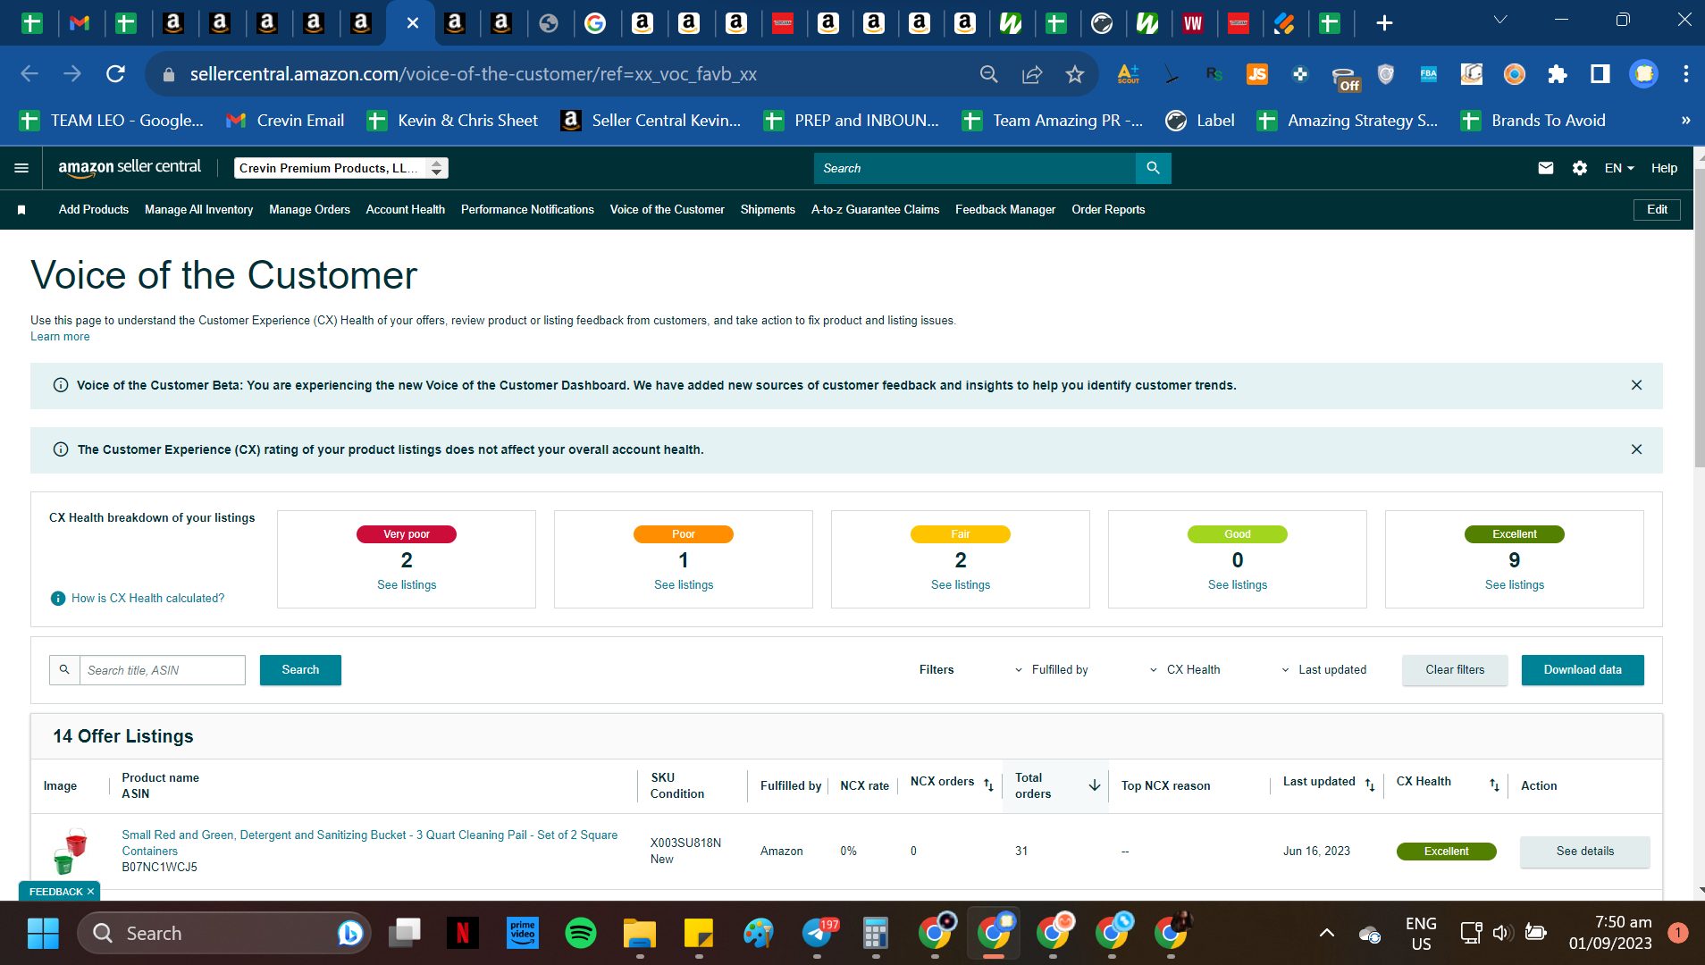Dismiss the Voice of the Customer Beta banner

point(1636,385)
